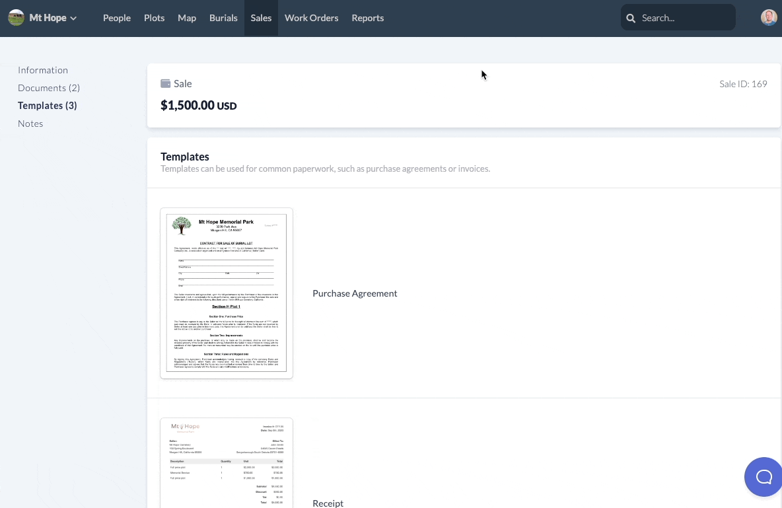This screenshot has height=508, width=782.
Task: Open the Burials section
Action: pos(223,18)
